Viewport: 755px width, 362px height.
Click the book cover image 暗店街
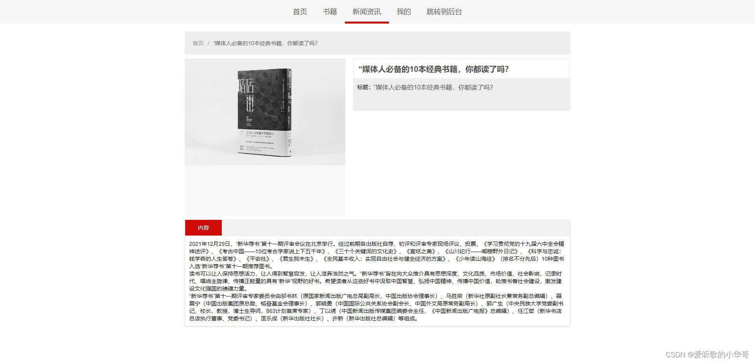pyautogui.click(x=265, y=112)
